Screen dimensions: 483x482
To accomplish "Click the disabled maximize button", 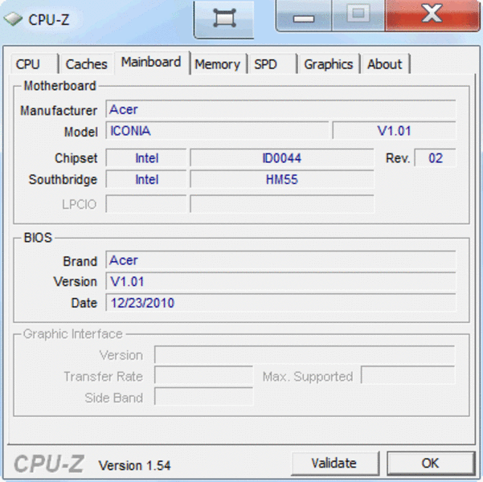I will coord(358,15).
